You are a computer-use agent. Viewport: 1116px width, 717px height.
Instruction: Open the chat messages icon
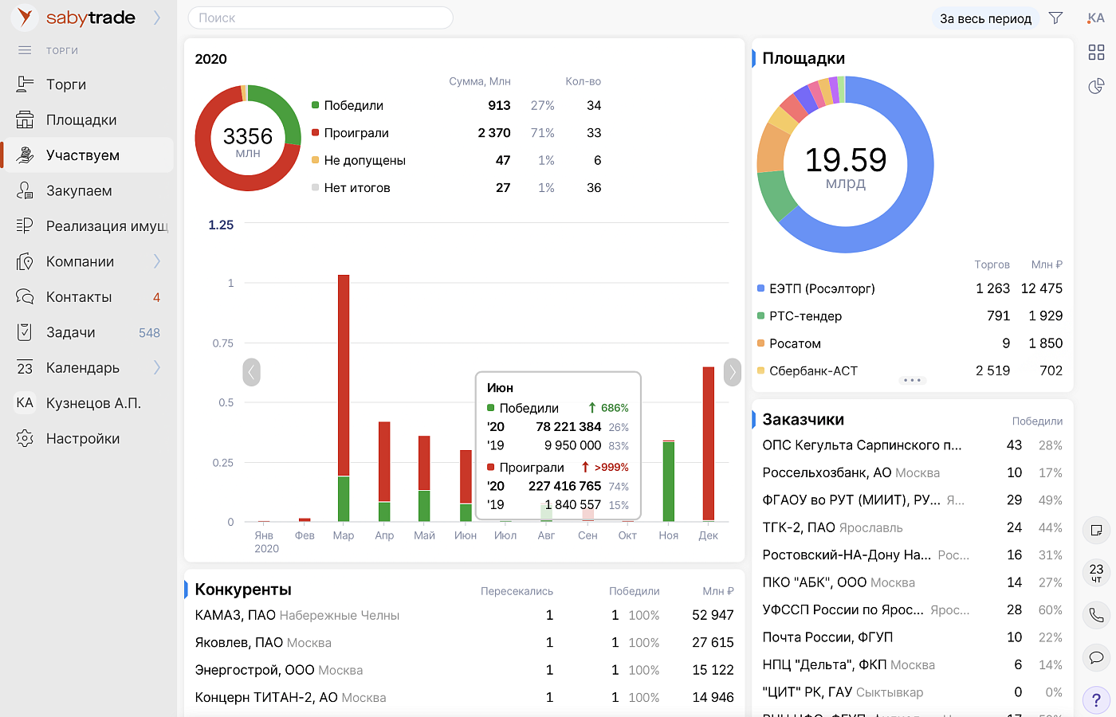pyautogui.click(x=1097, y=658)
